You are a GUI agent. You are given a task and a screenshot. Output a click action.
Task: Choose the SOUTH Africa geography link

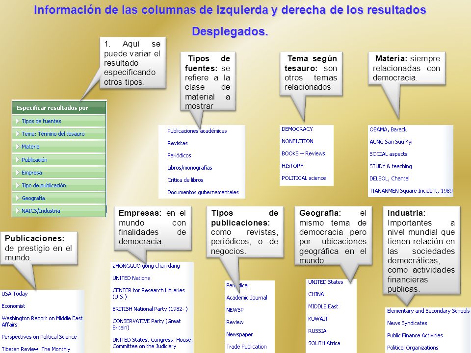tap(324, 343)
